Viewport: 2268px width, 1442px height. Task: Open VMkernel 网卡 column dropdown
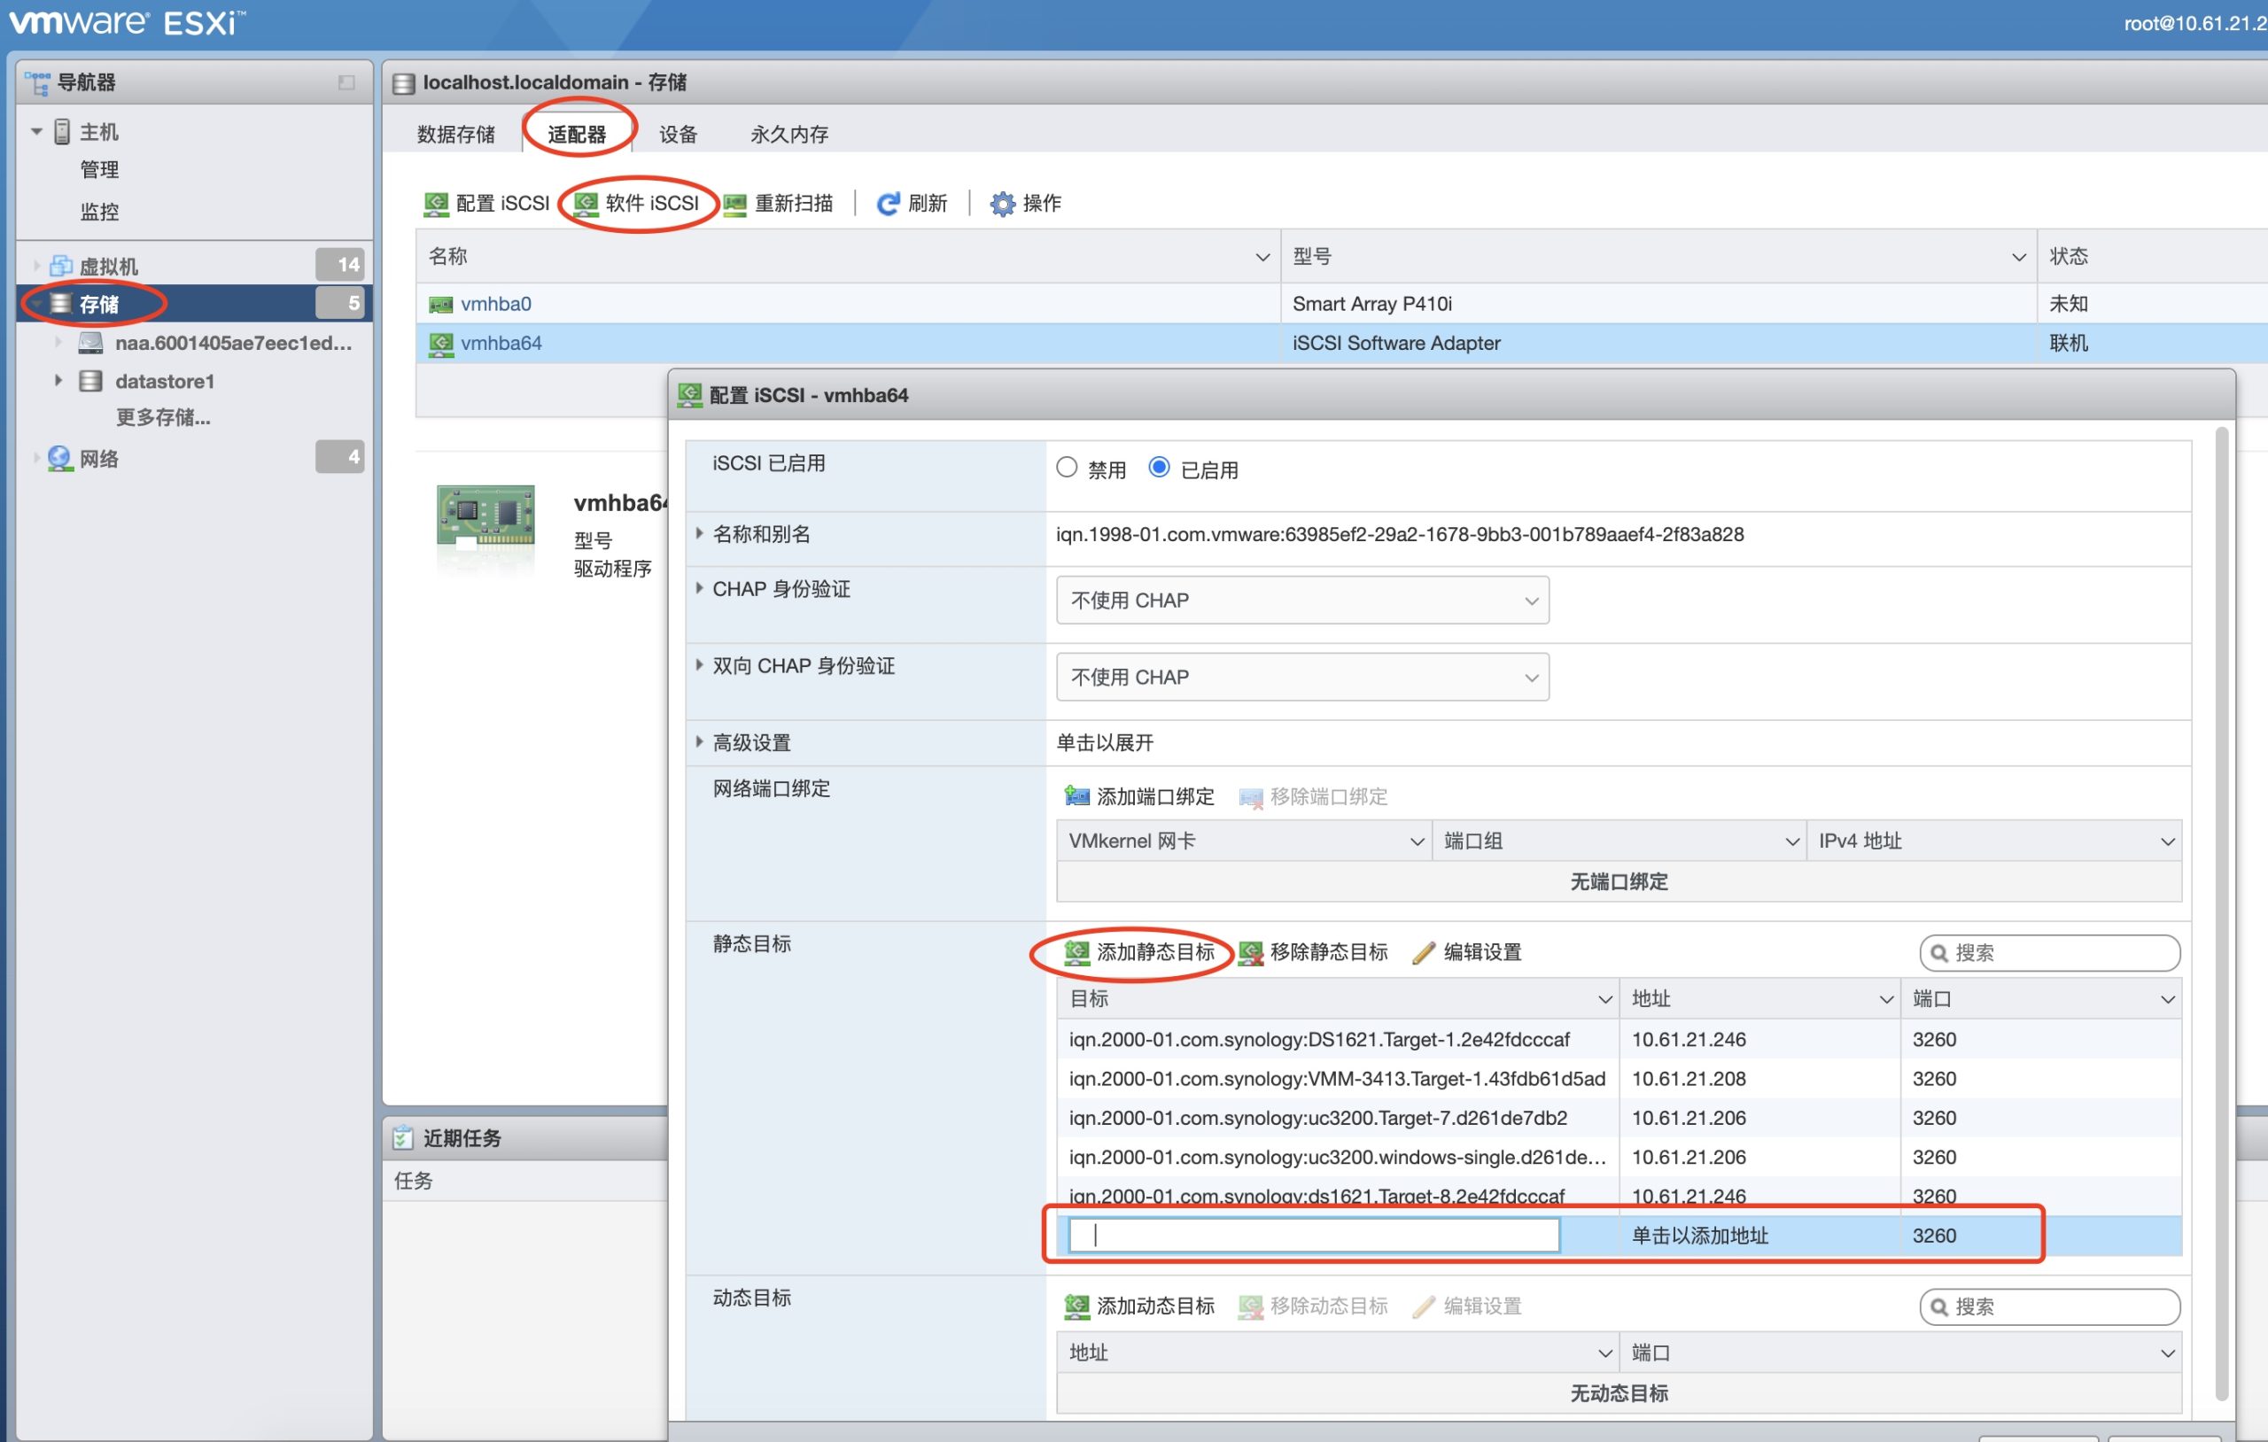coord(1416,842)
